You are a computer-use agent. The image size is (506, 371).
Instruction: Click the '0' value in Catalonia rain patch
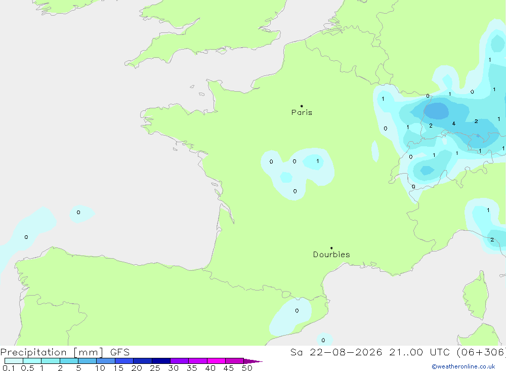(297, 311)
